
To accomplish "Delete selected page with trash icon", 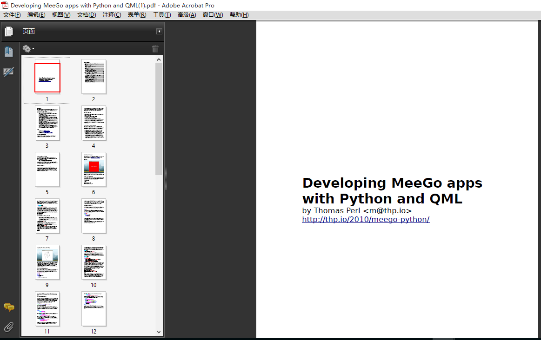I will coord(155,49).
